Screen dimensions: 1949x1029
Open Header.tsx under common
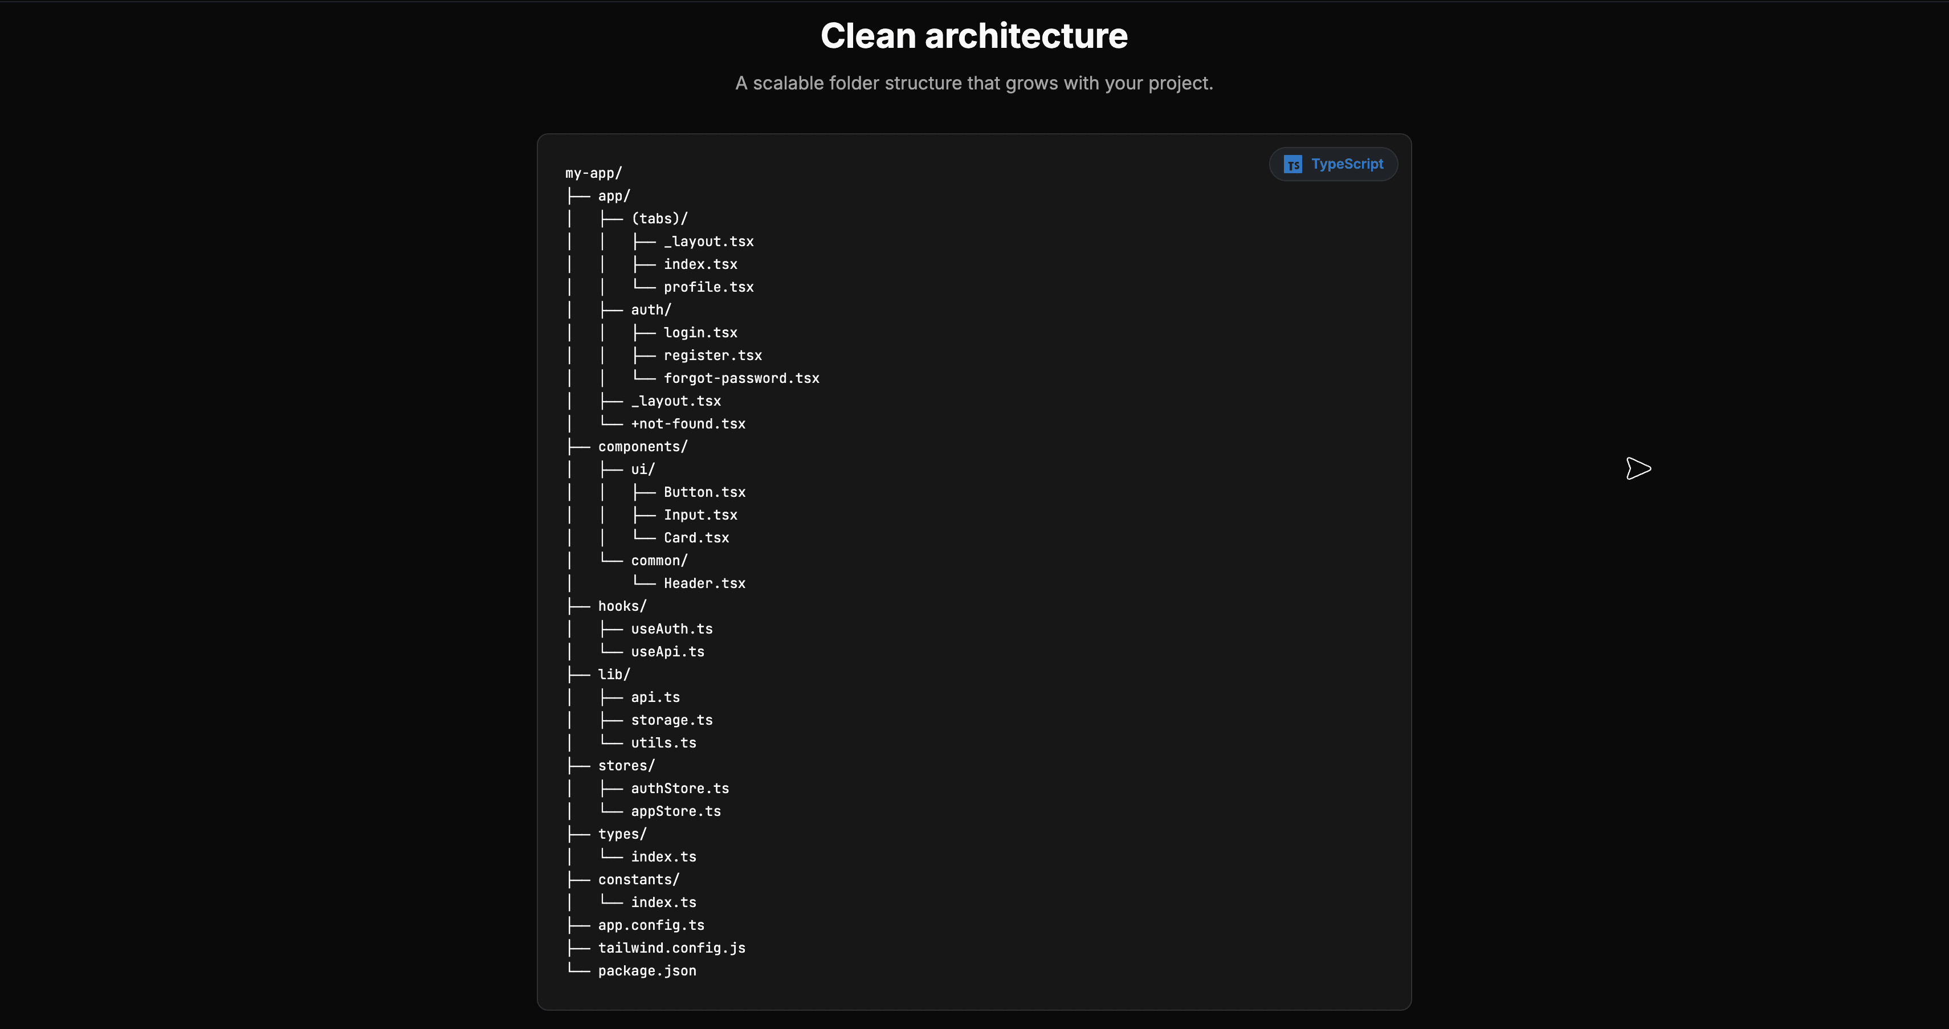point(704,583)
